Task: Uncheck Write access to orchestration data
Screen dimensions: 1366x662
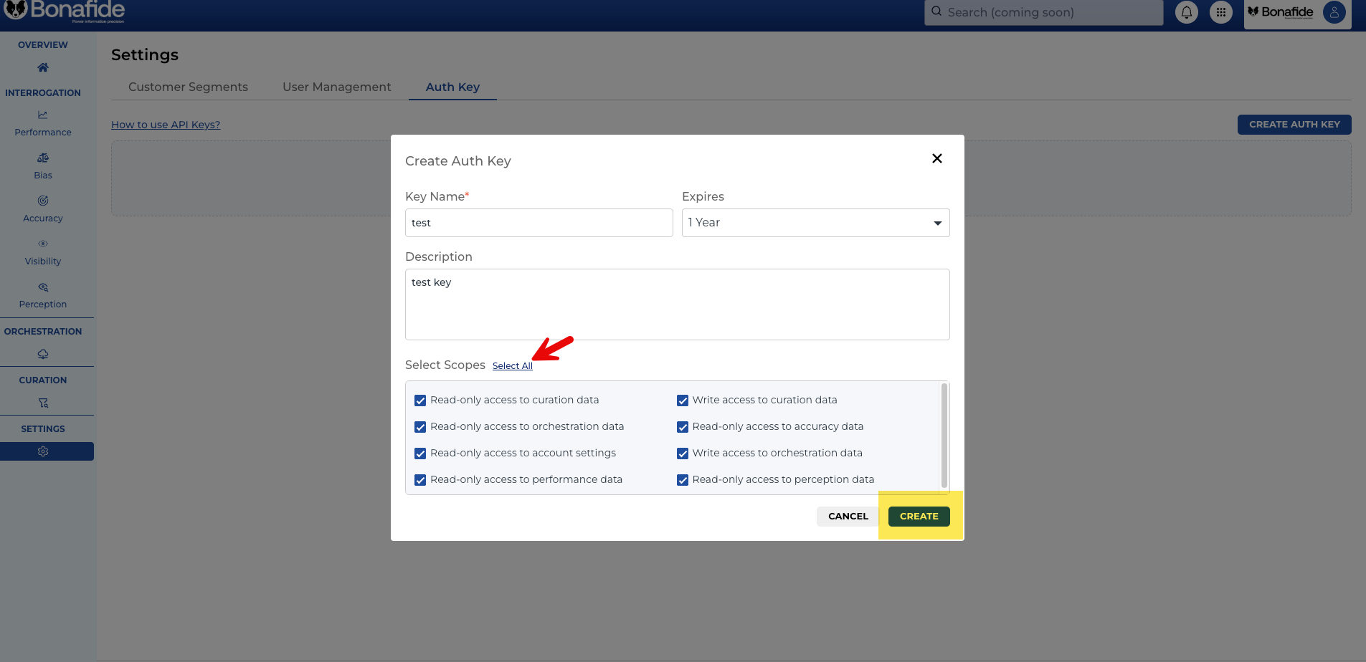Action: click(683, 454)
